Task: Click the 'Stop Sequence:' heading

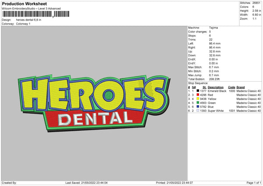Action: click(198, 83)
